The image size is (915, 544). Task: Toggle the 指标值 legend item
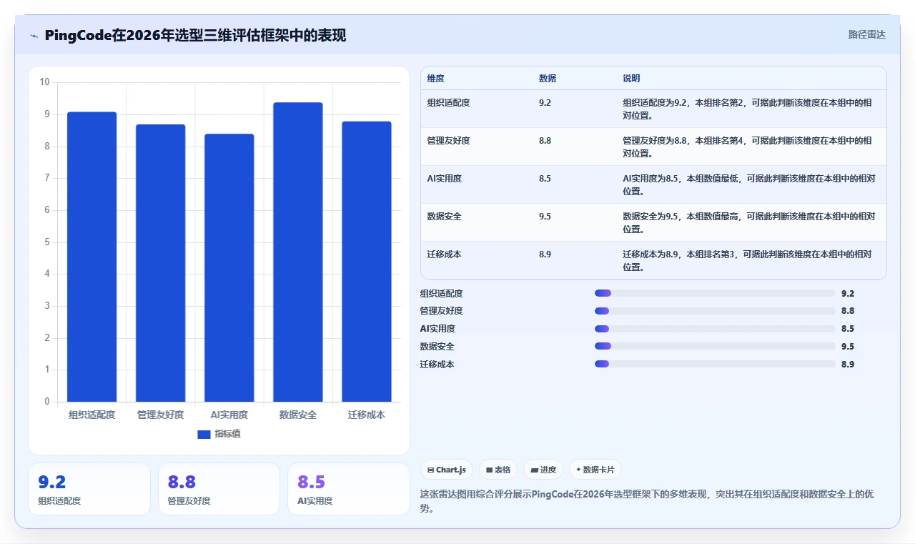[219, 434]
